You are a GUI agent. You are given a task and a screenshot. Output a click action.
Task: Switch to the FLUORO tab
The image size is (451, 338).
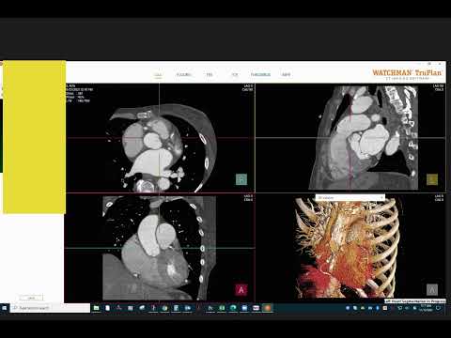coord(183,75)
